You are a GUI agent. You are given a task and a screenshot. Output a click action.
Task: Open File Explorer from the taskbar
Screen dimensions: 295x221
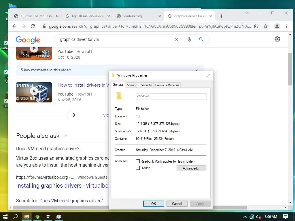(x=27, y=217)
